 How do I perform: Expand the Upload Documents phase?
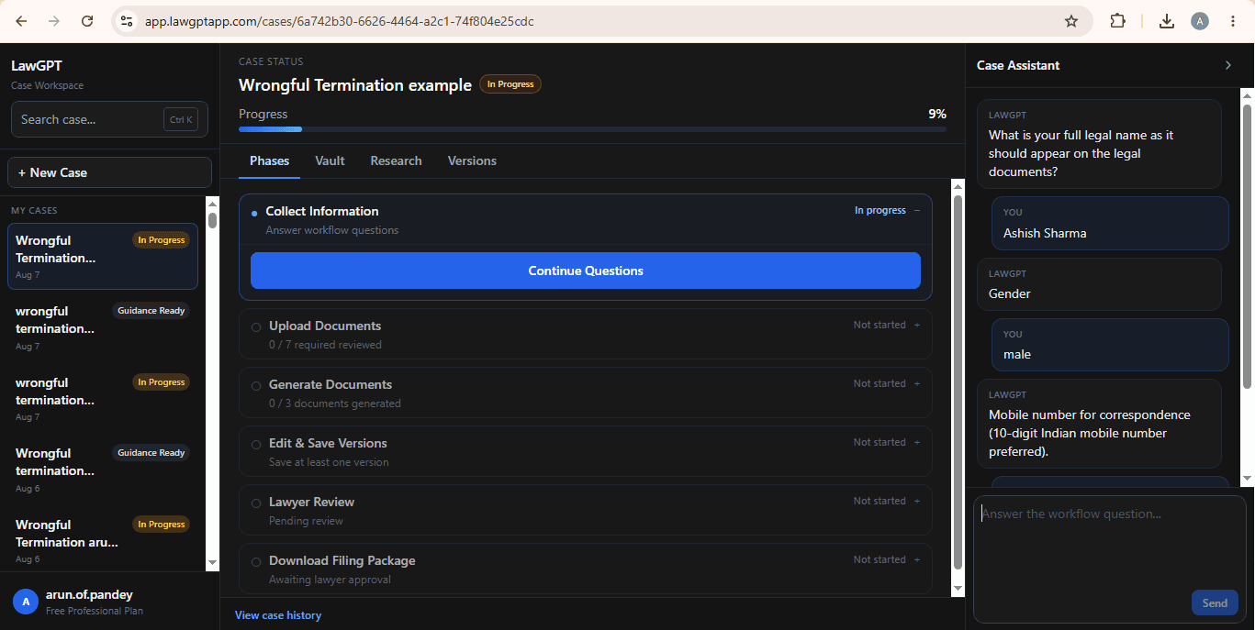point(916,325)
